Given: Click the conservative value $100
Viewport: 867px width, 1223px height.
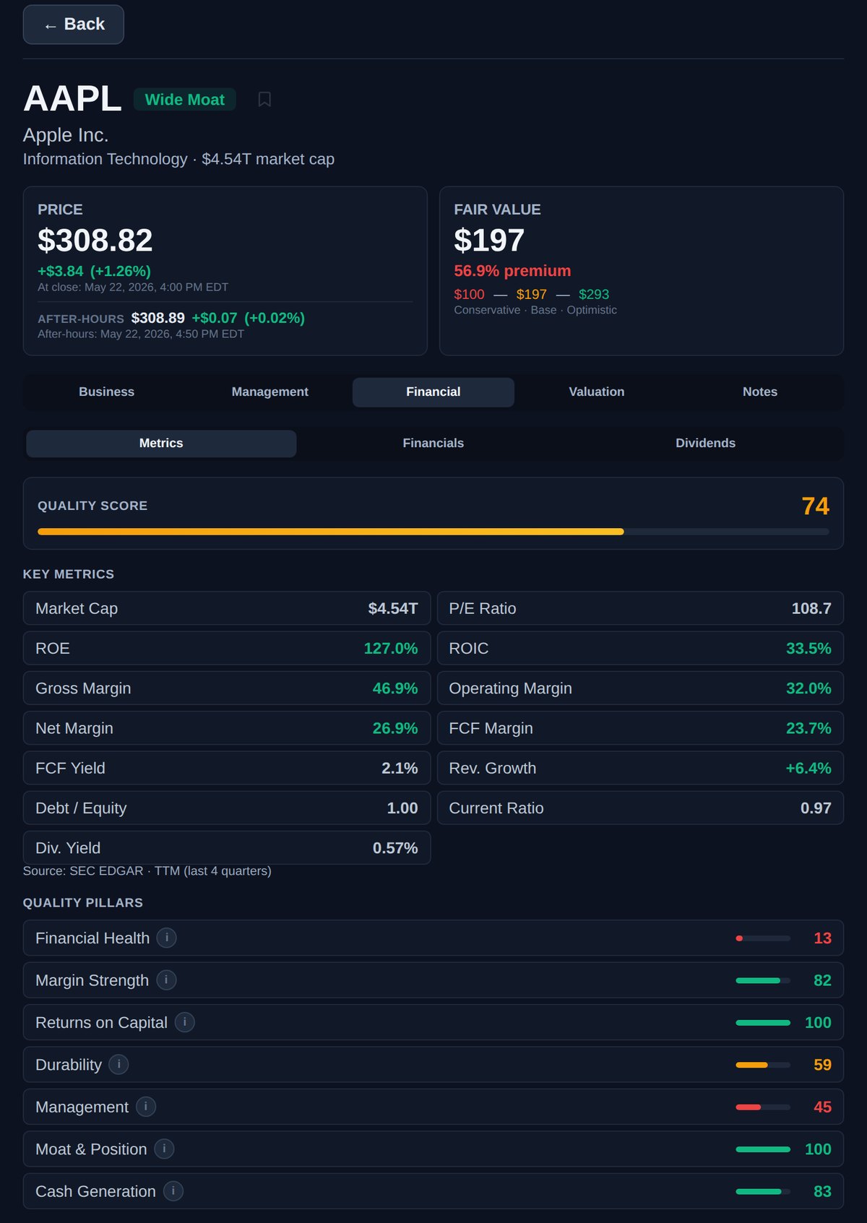Looking at the screenshot, I should [x=469, y=295].
